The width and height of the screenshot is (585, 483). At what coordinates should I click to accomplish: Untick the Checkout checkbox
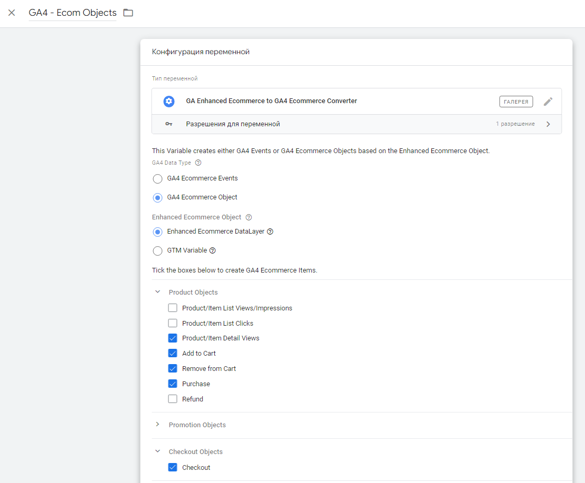pyautogui.click(x=172, y=467)
